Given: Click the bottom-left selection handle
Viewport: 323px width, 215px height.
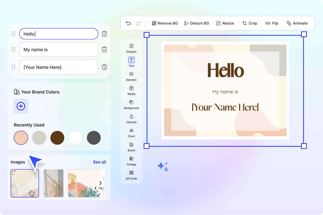Looking at the screenshot, I should [146, 146].
